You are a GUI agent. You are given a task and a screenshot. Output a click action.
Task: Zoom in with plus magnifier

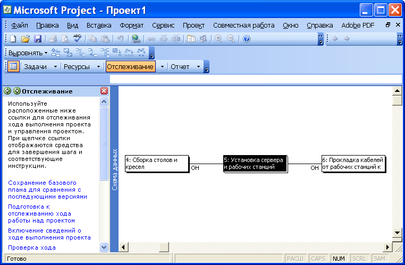point(218,39)
